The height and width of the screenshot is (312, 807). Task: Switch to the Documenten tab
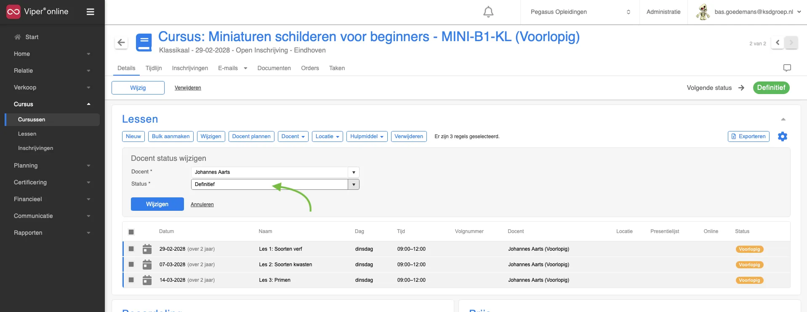coord(274,68)
